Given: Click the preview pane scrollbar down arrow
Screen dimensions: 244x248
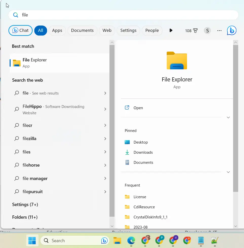Looking at the screenshot, I should (x=235, y=226).
